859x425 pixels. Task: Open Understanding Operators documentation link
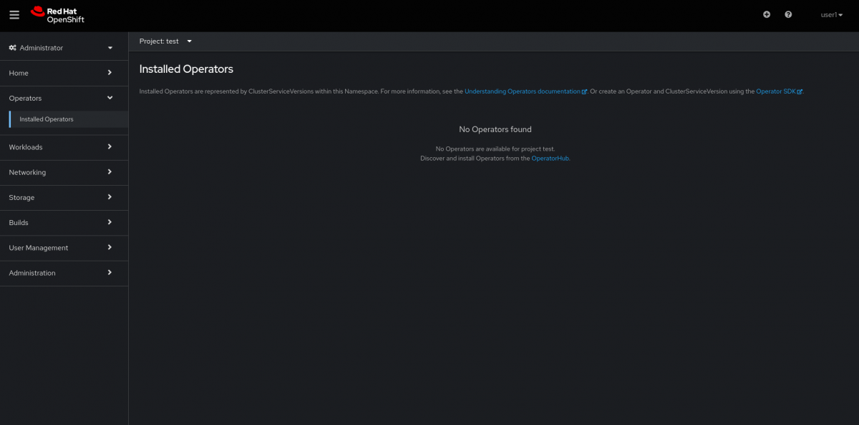click(x=523, y=91)
